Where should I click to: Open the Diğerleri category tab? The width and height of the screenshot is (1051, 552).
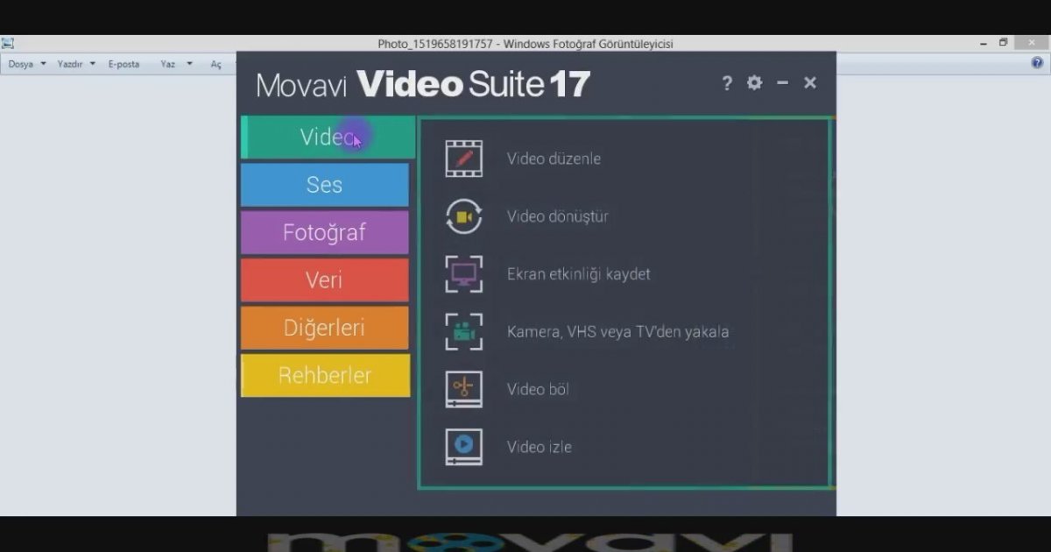coord(325,328)
